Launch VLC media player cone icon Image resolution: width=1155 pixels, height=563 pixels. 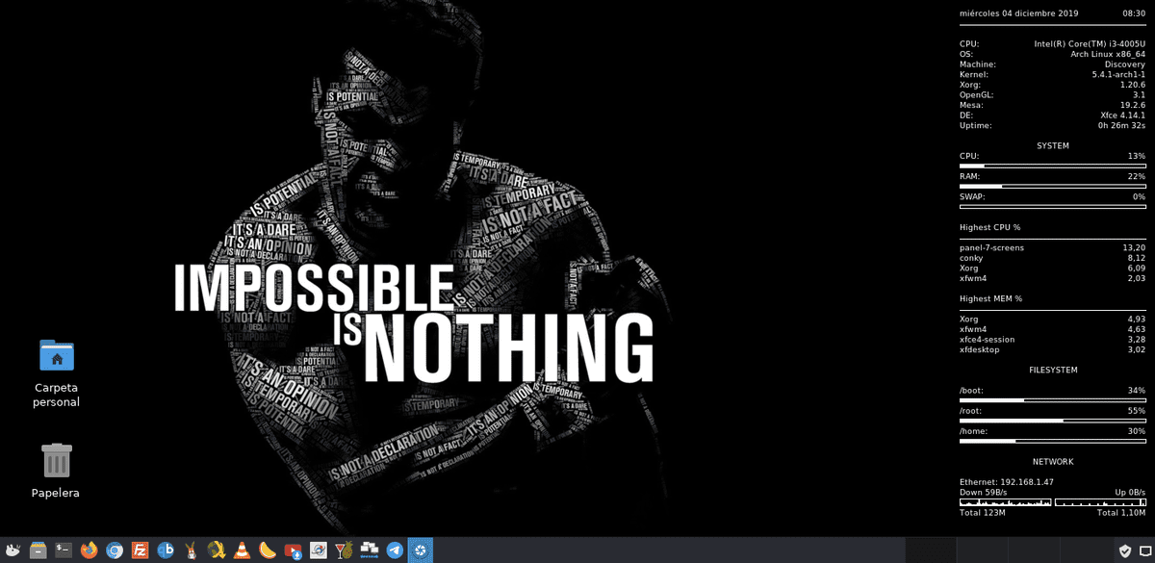point(243,550)
